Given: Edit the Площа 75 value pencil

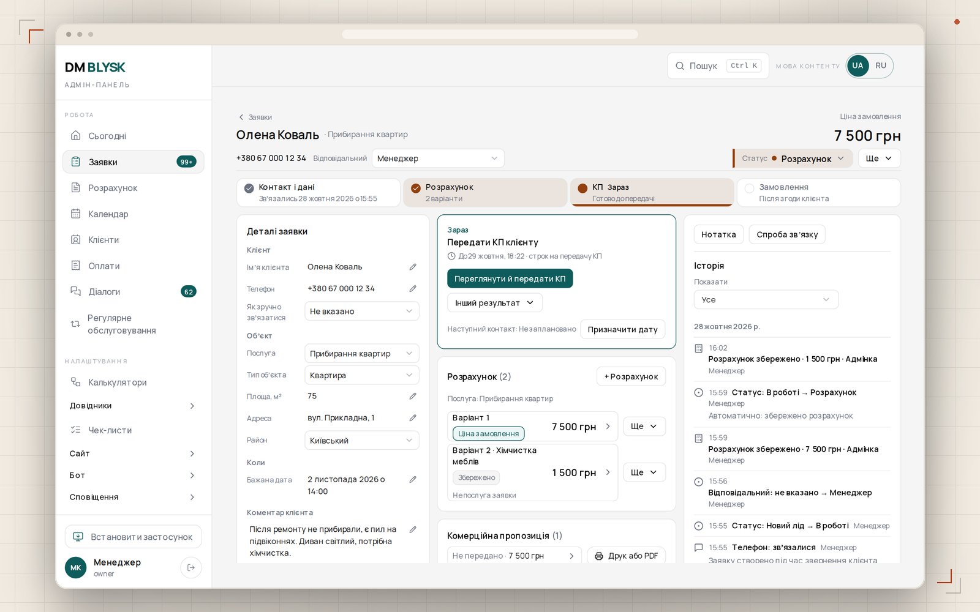Looking at the screenshot, I should (x=413, y=396).
